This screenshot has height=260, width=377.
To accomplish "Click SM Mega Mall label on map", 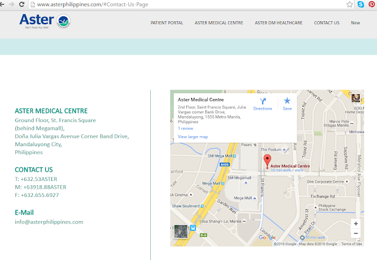I will click(220, 156).
